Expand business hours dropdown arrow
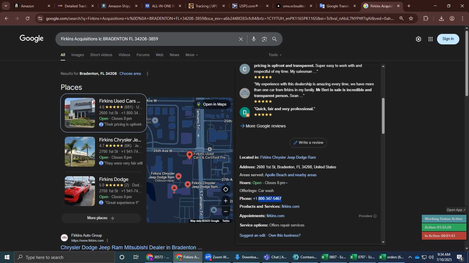Viewport: 469px width, 263px height. [287, 183]
